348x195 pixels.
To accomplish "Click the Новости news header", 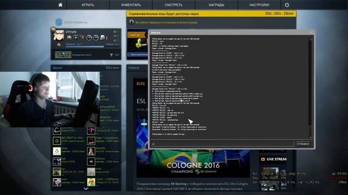I will pos(134,68).
